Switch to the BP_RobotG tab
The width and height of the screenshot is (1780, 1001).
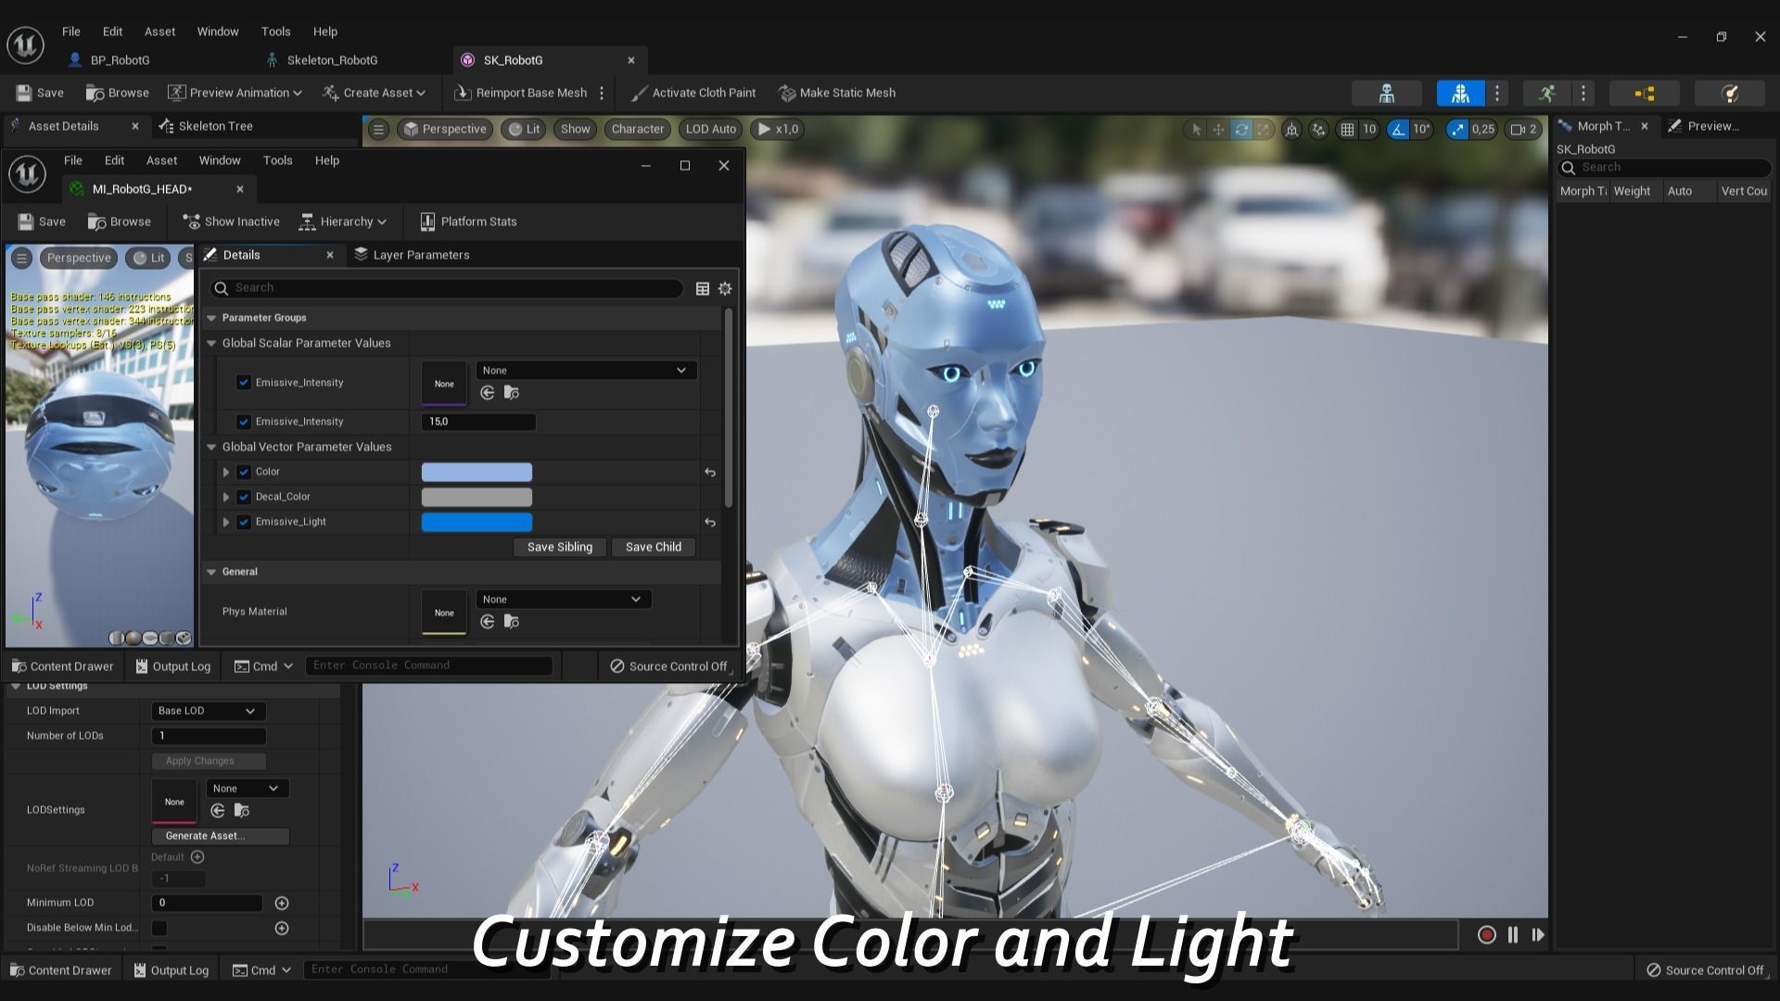120,60
